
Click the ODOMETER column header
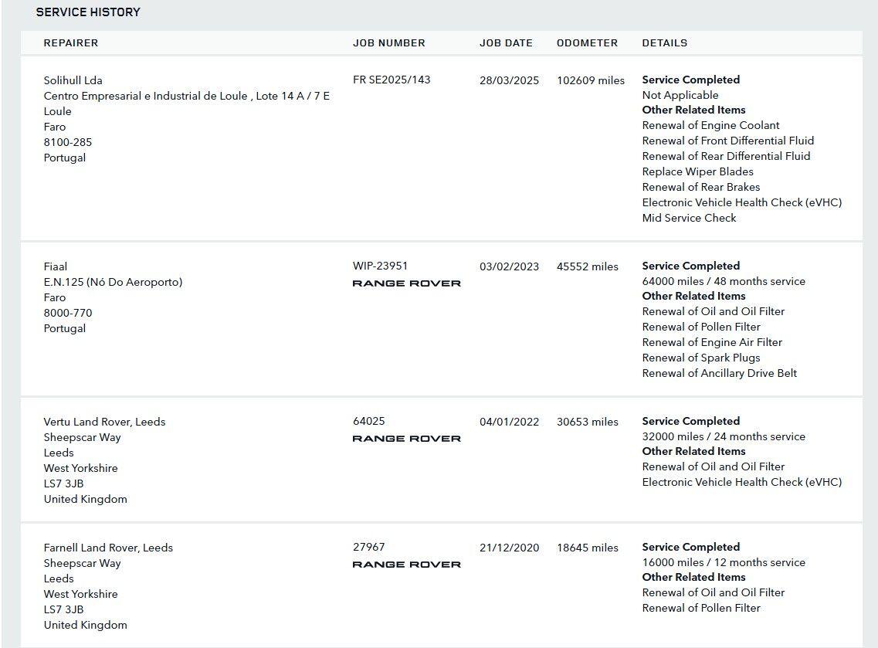point(587,43)
